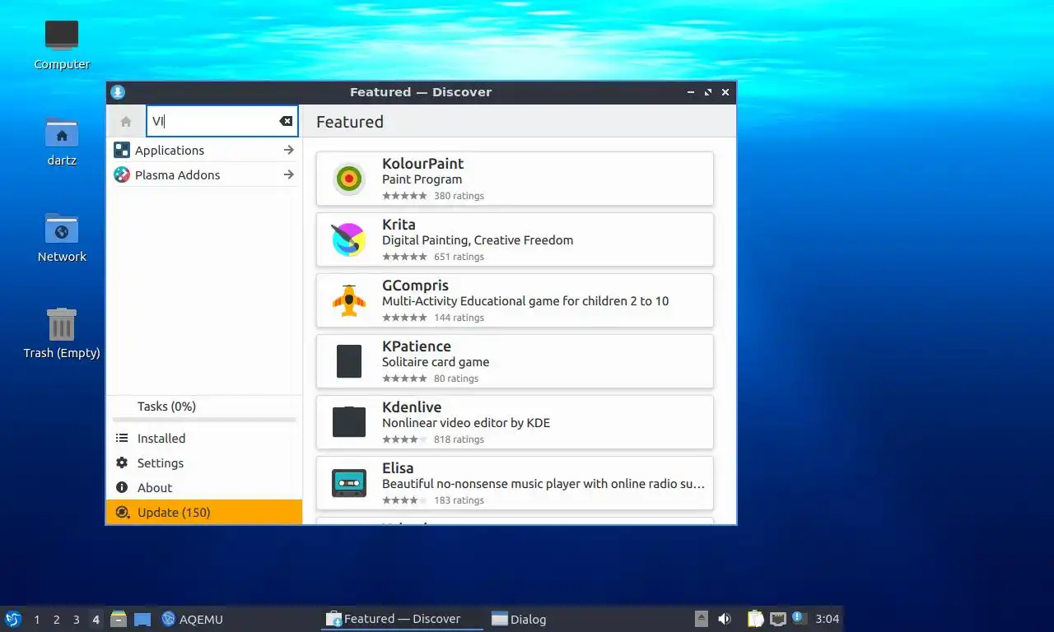Click the Installed list icon

(x=122, y=439)
